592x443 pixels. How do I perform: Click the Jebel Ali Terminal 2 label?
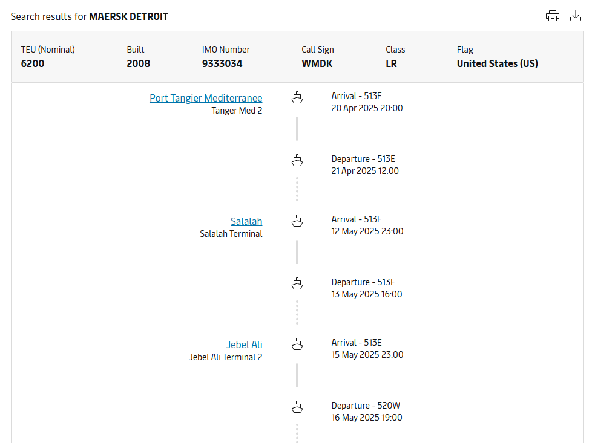coord(226,357)
